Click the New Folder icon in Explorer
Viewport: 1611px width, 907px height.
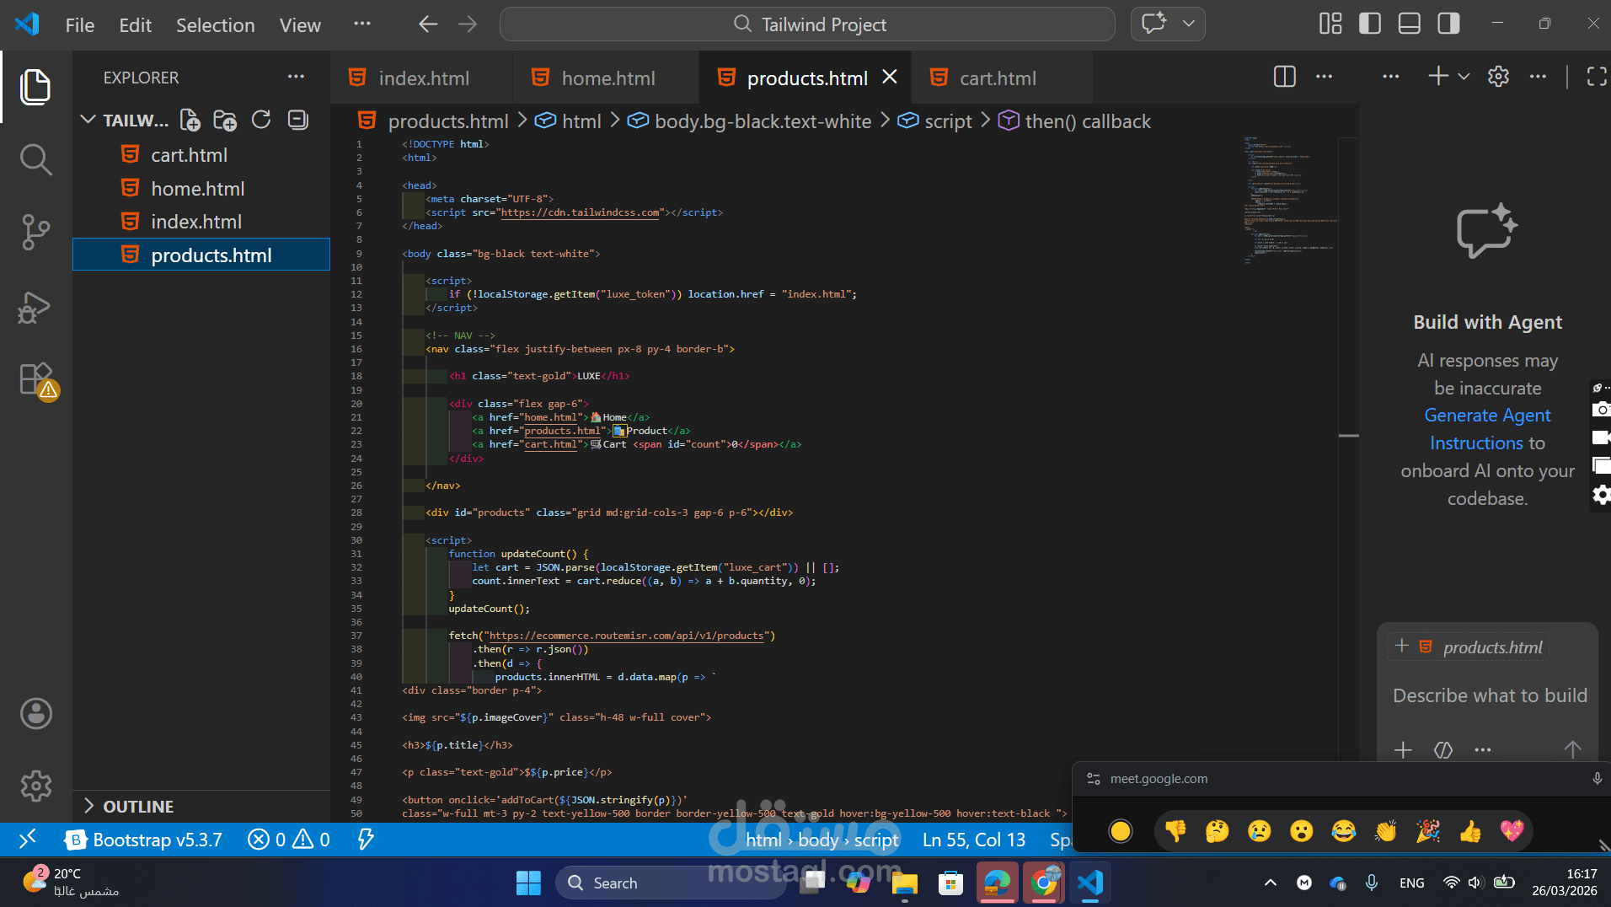pos(225,121)
